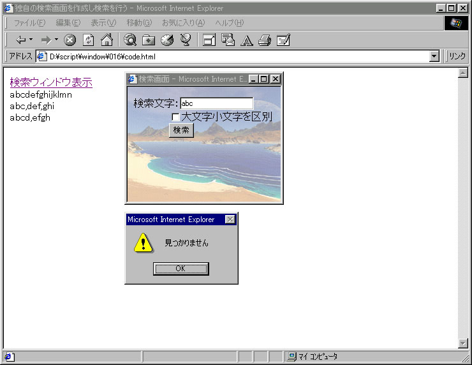
Task: Minimize the 検索画面 window
Action: (x=253, y=79)
